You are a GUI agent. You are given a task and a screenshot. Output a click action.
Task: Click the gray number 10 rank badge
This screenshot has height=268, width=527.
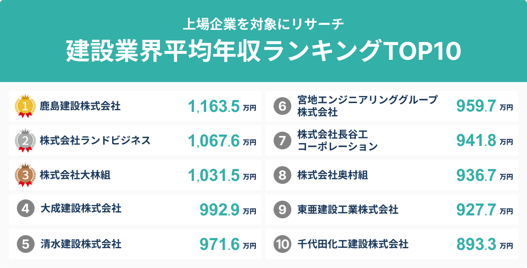[282, 244]
